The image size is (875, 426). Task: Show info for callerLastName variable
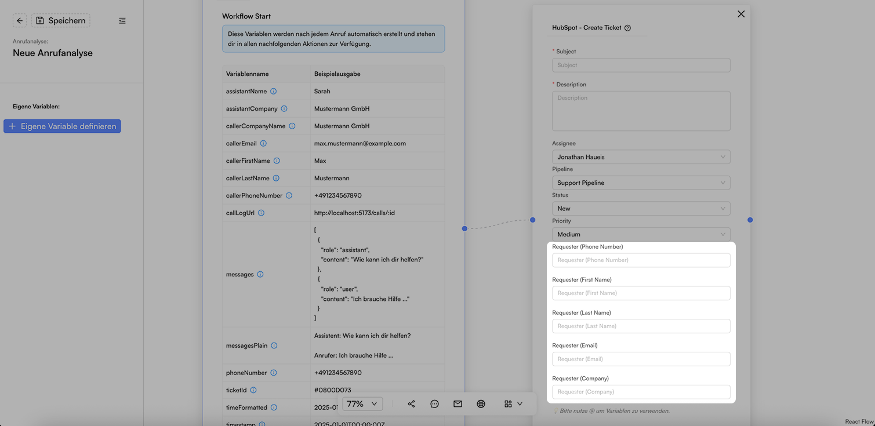(x=276, y=179)
